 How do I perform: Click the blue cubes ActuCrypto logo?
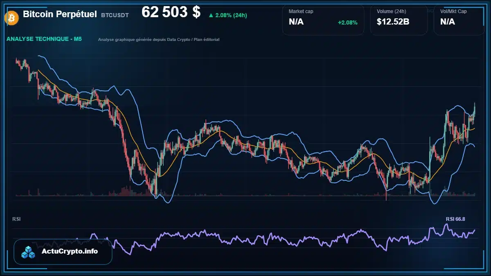pyautogui.click(x=29, y=252)
